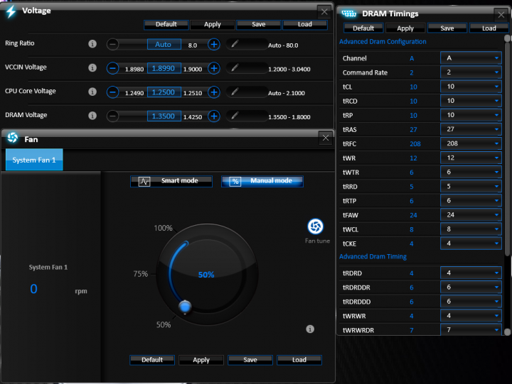Viewport: 512px width, 384px height.
Task: Close the Fan window
Action: pos(326,138)
